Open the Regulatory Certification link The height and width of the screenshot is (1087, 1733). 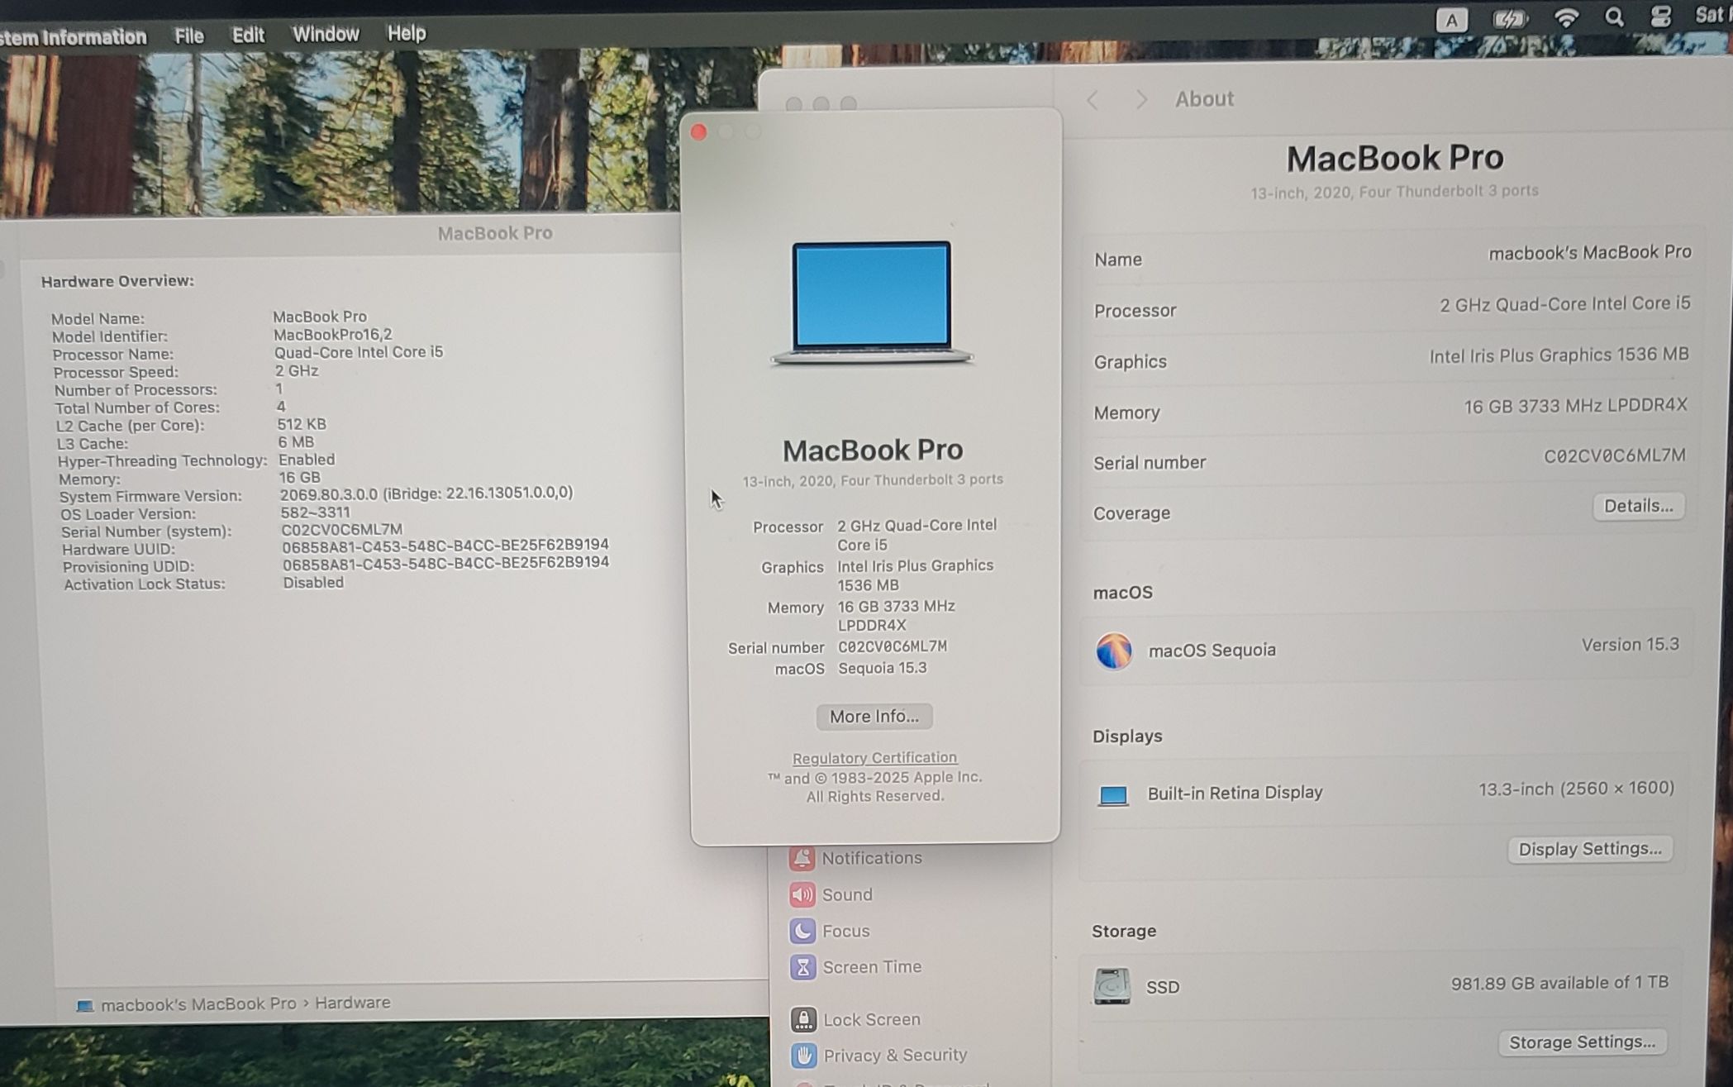coord(874,757)
